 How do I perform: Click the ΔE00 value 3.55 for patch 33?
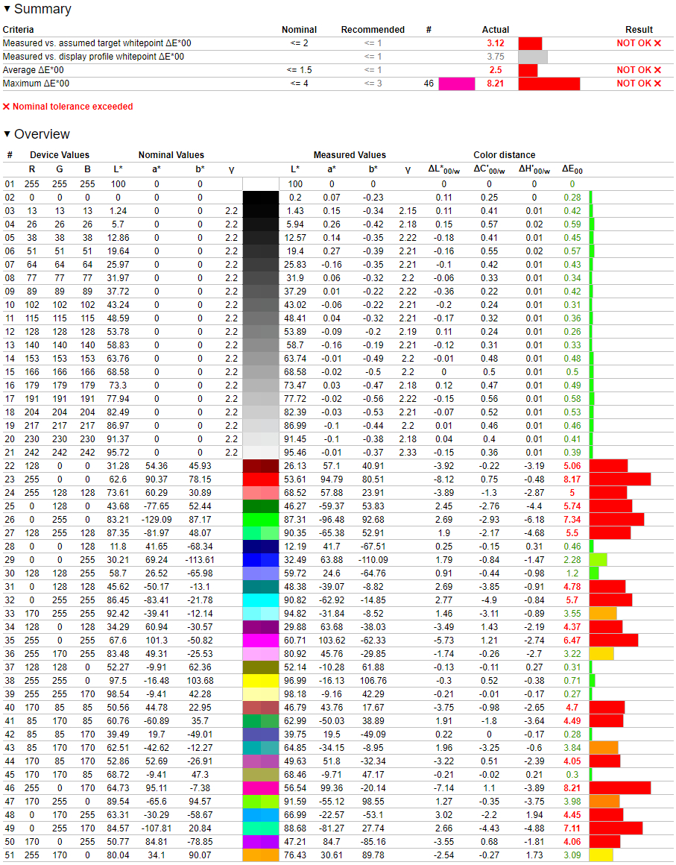pos(572,614)
